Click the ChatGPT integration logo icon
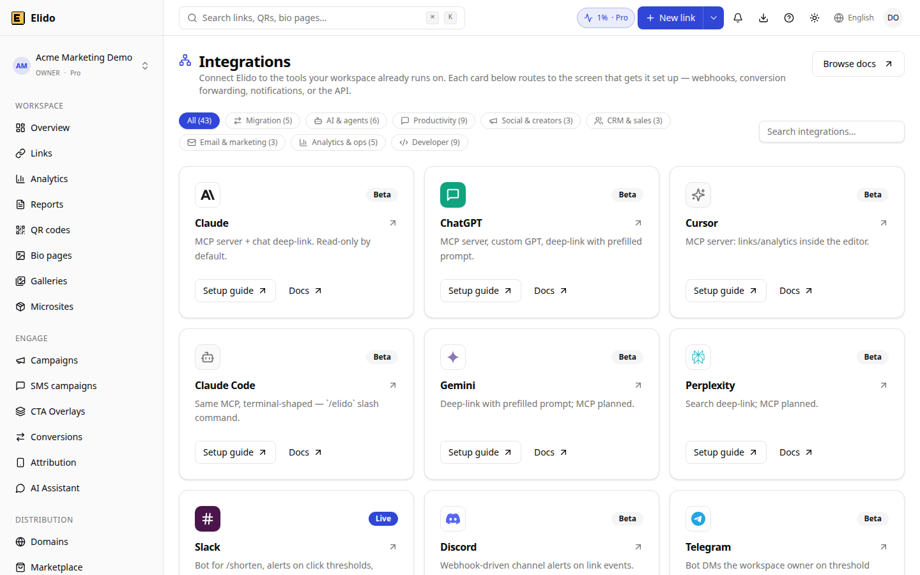 coord(453,195)
